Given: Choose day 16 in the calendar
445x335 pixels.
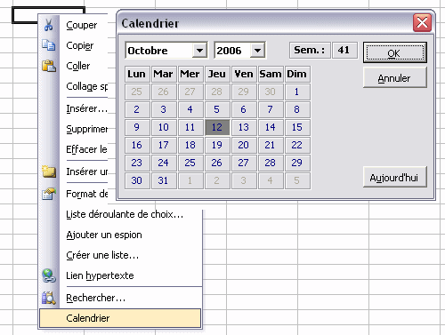Looking at the screenshot, I should [x=137, y=145].
